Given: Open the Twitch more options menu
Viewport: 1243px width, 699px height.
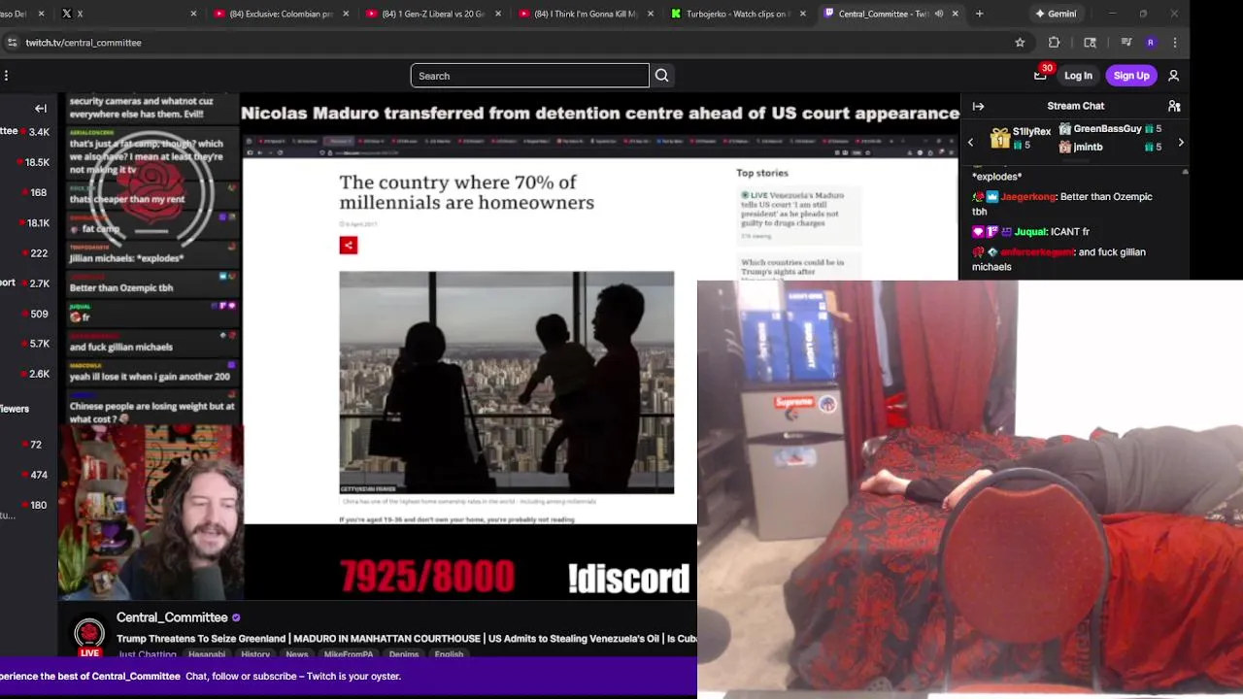Looking at the screenshot, I should (7, 76).
